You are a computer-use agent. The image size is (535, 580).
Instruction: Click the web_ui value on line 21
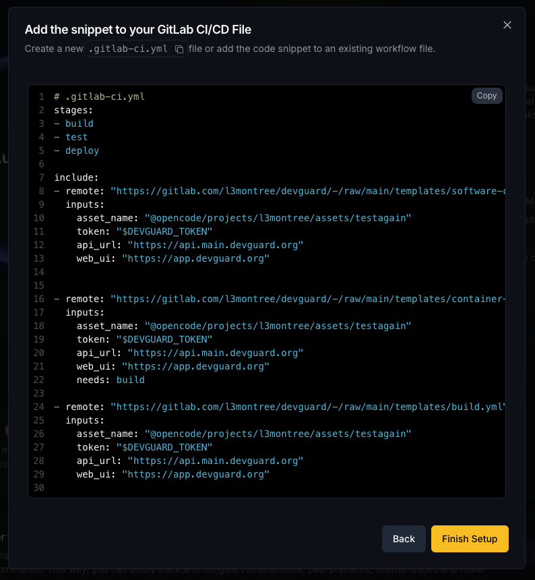coord(196,367)
